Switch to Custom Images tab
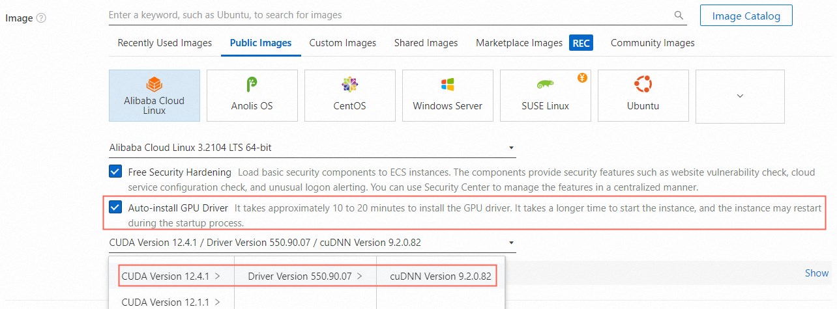This screenshot has height=309, width=837. pyautogui.click(x=343, y=43)
